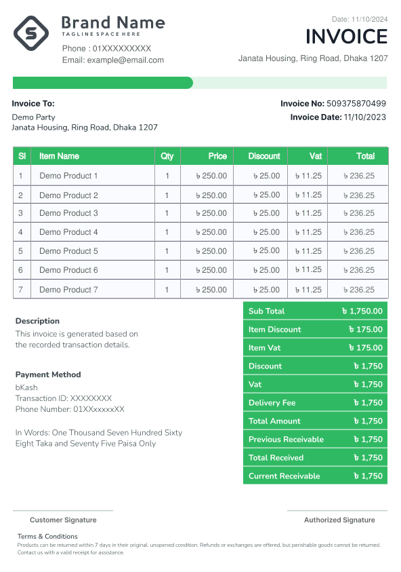Click the Item Discount summary row
This screenshot has width=401, height=572.
315,329
